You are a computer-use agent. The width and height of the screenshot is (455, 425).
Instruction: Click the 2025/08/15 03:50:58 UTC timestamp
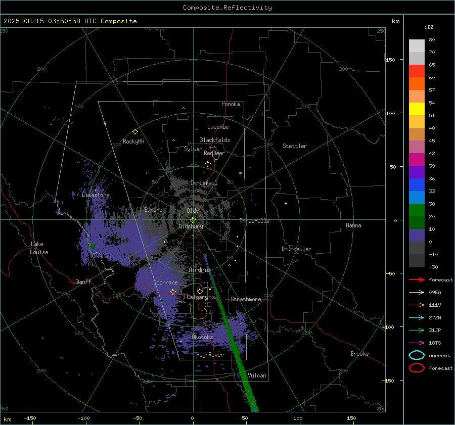click(x=50, y=21)
